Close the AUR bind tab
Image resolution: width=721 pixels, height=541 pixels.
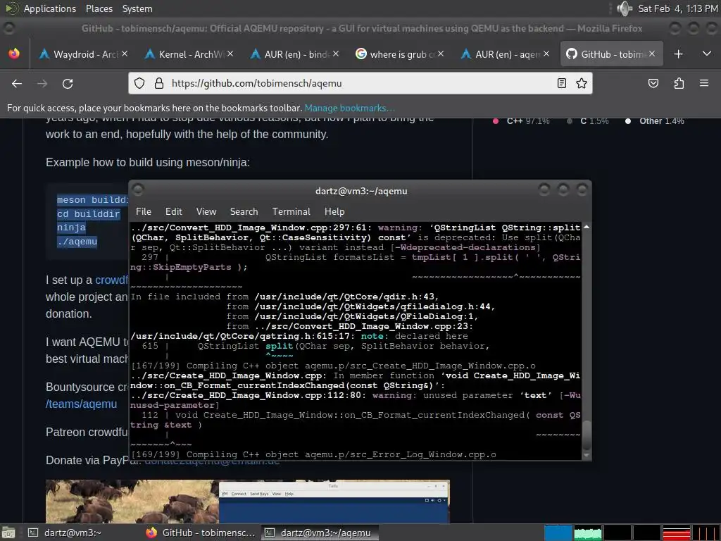336,54
